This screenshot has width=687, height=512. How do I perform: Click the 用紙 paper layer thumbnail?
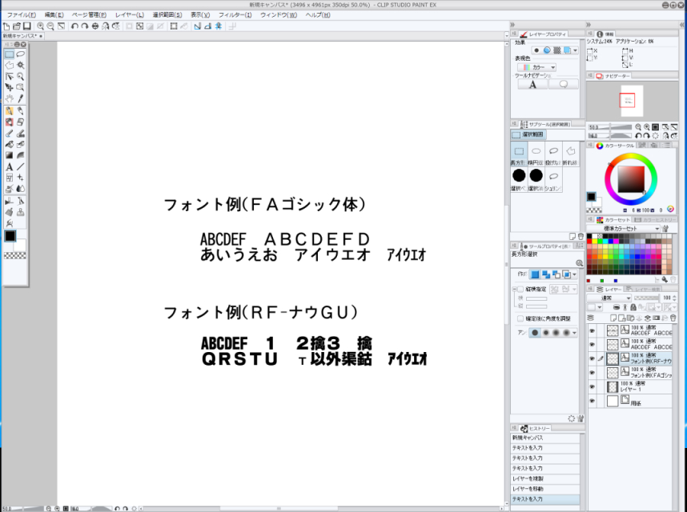tap(613, 401)
